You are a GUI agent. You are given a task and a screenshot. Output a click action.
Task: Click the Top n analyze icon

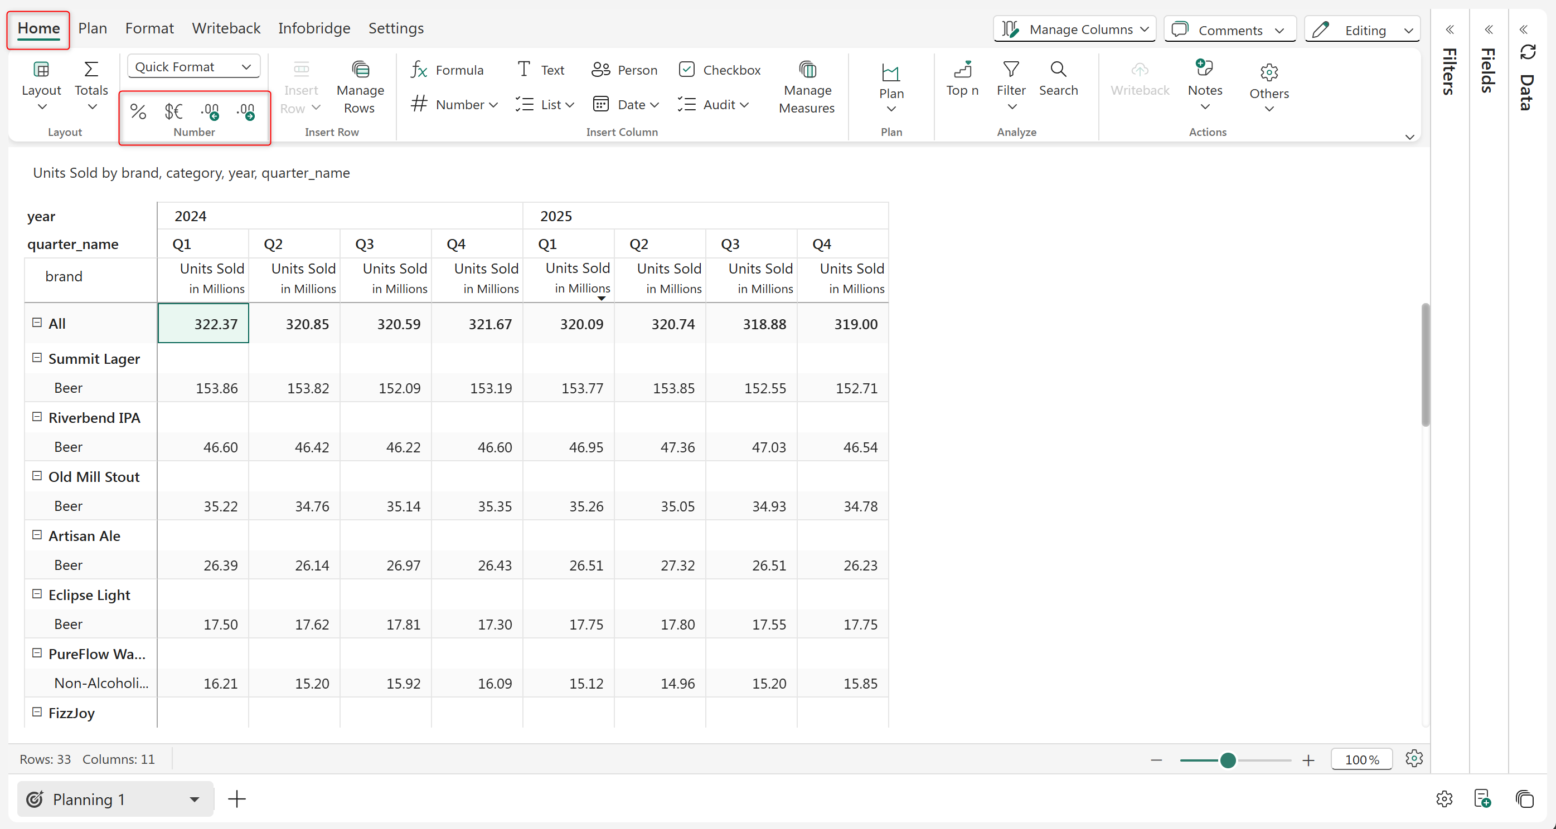click(x=962, y=79)
